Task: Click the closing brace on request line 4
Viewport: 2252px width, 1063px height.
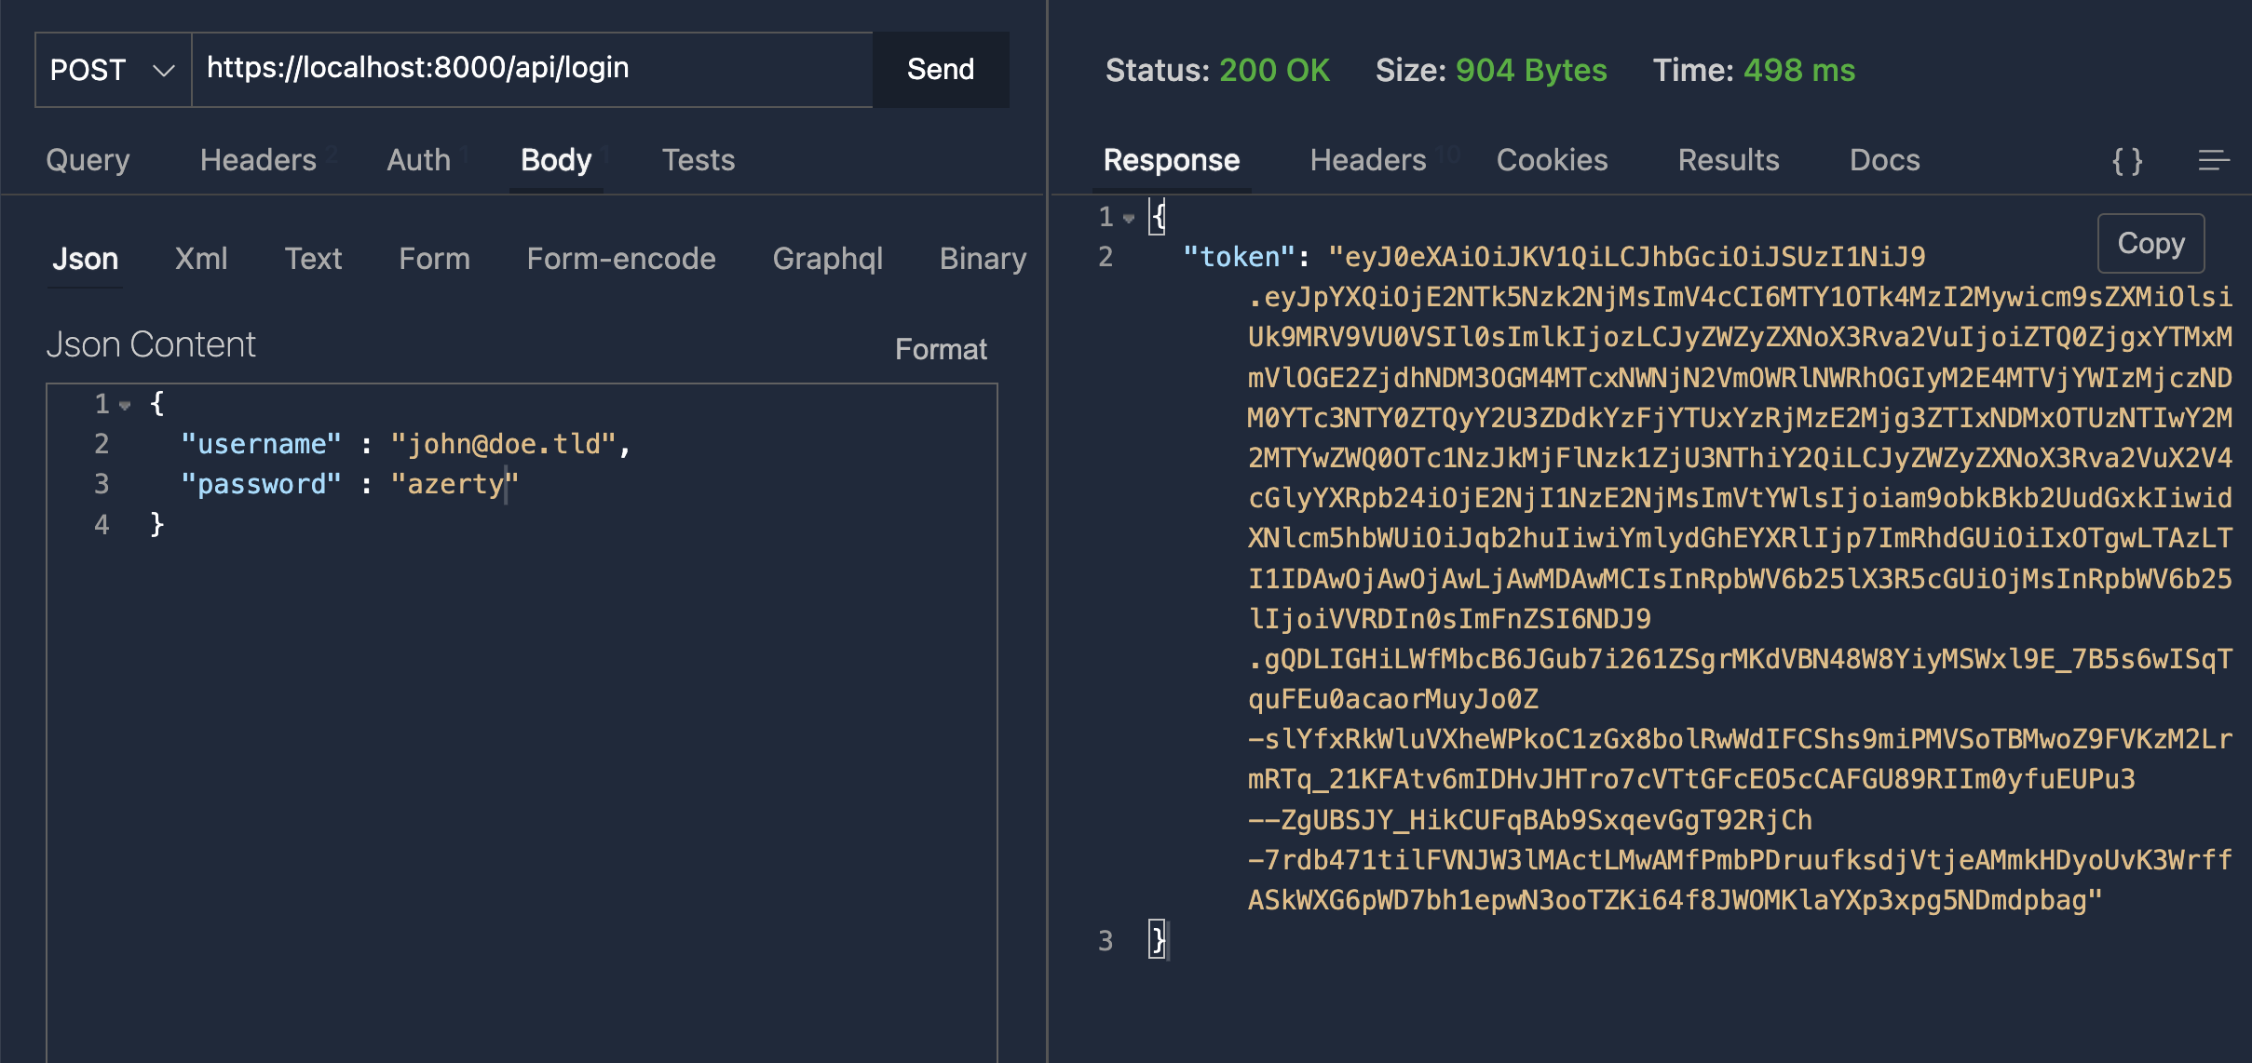Action: coord(156,524)
